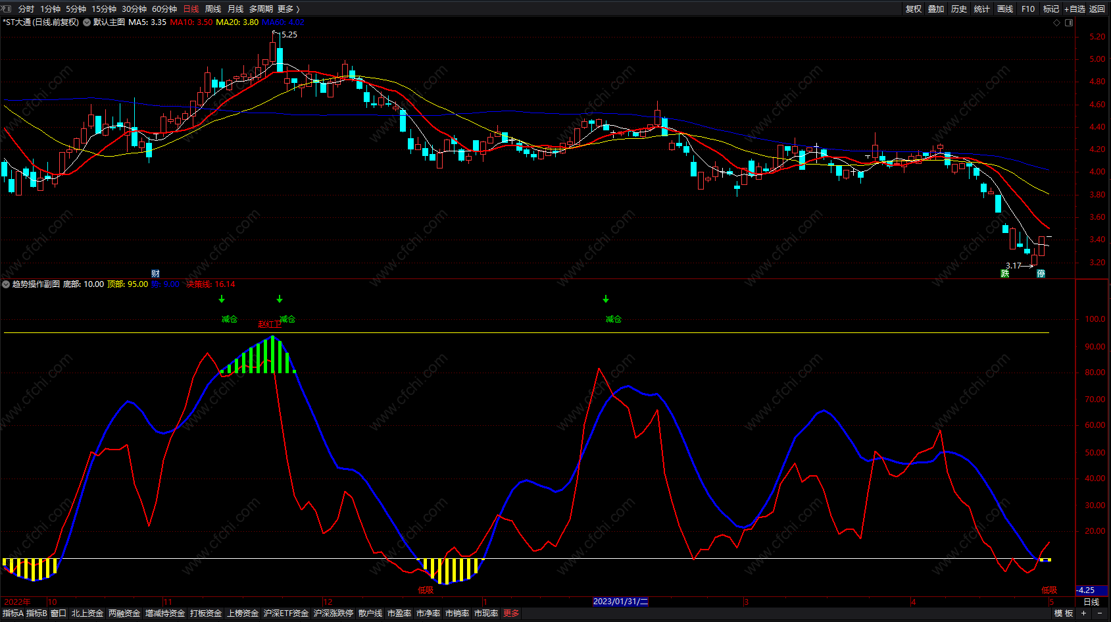Select the 北上资金 indicator tab
This screenshot has height=622, width=1111.
[87, 613]
